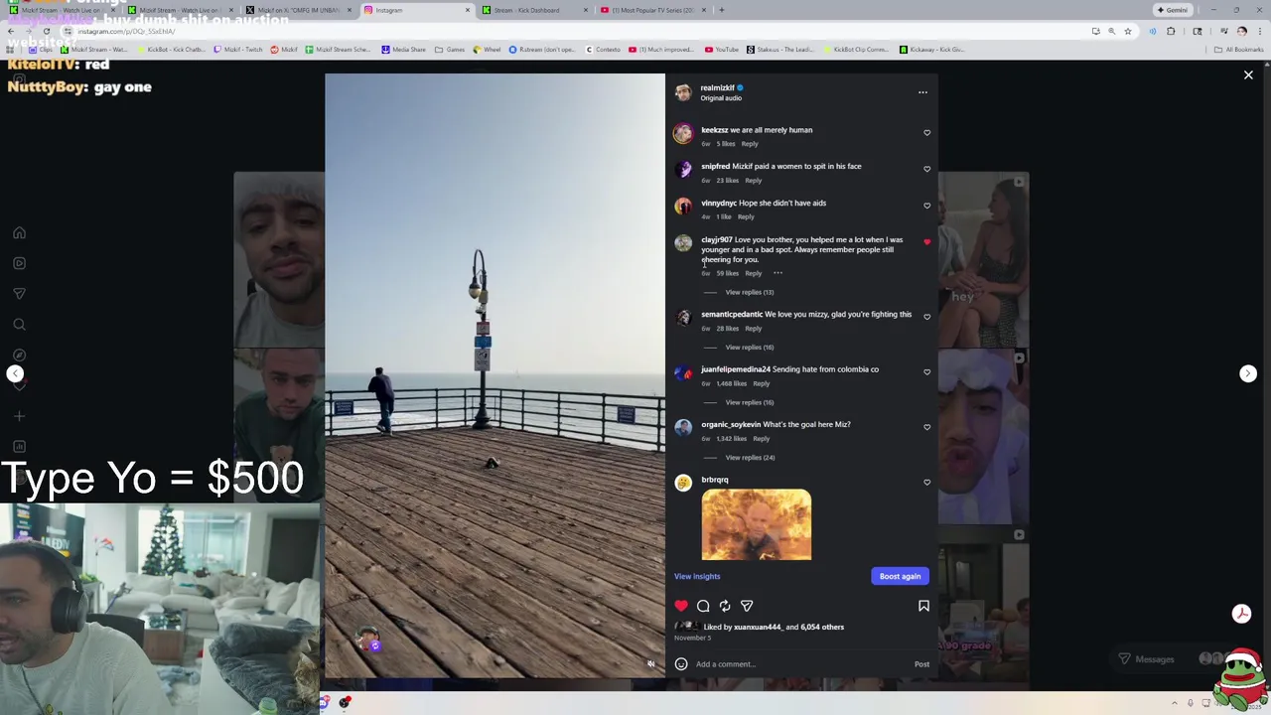
Task: Go to next post with right arrow
Action: coord(1248,373)
